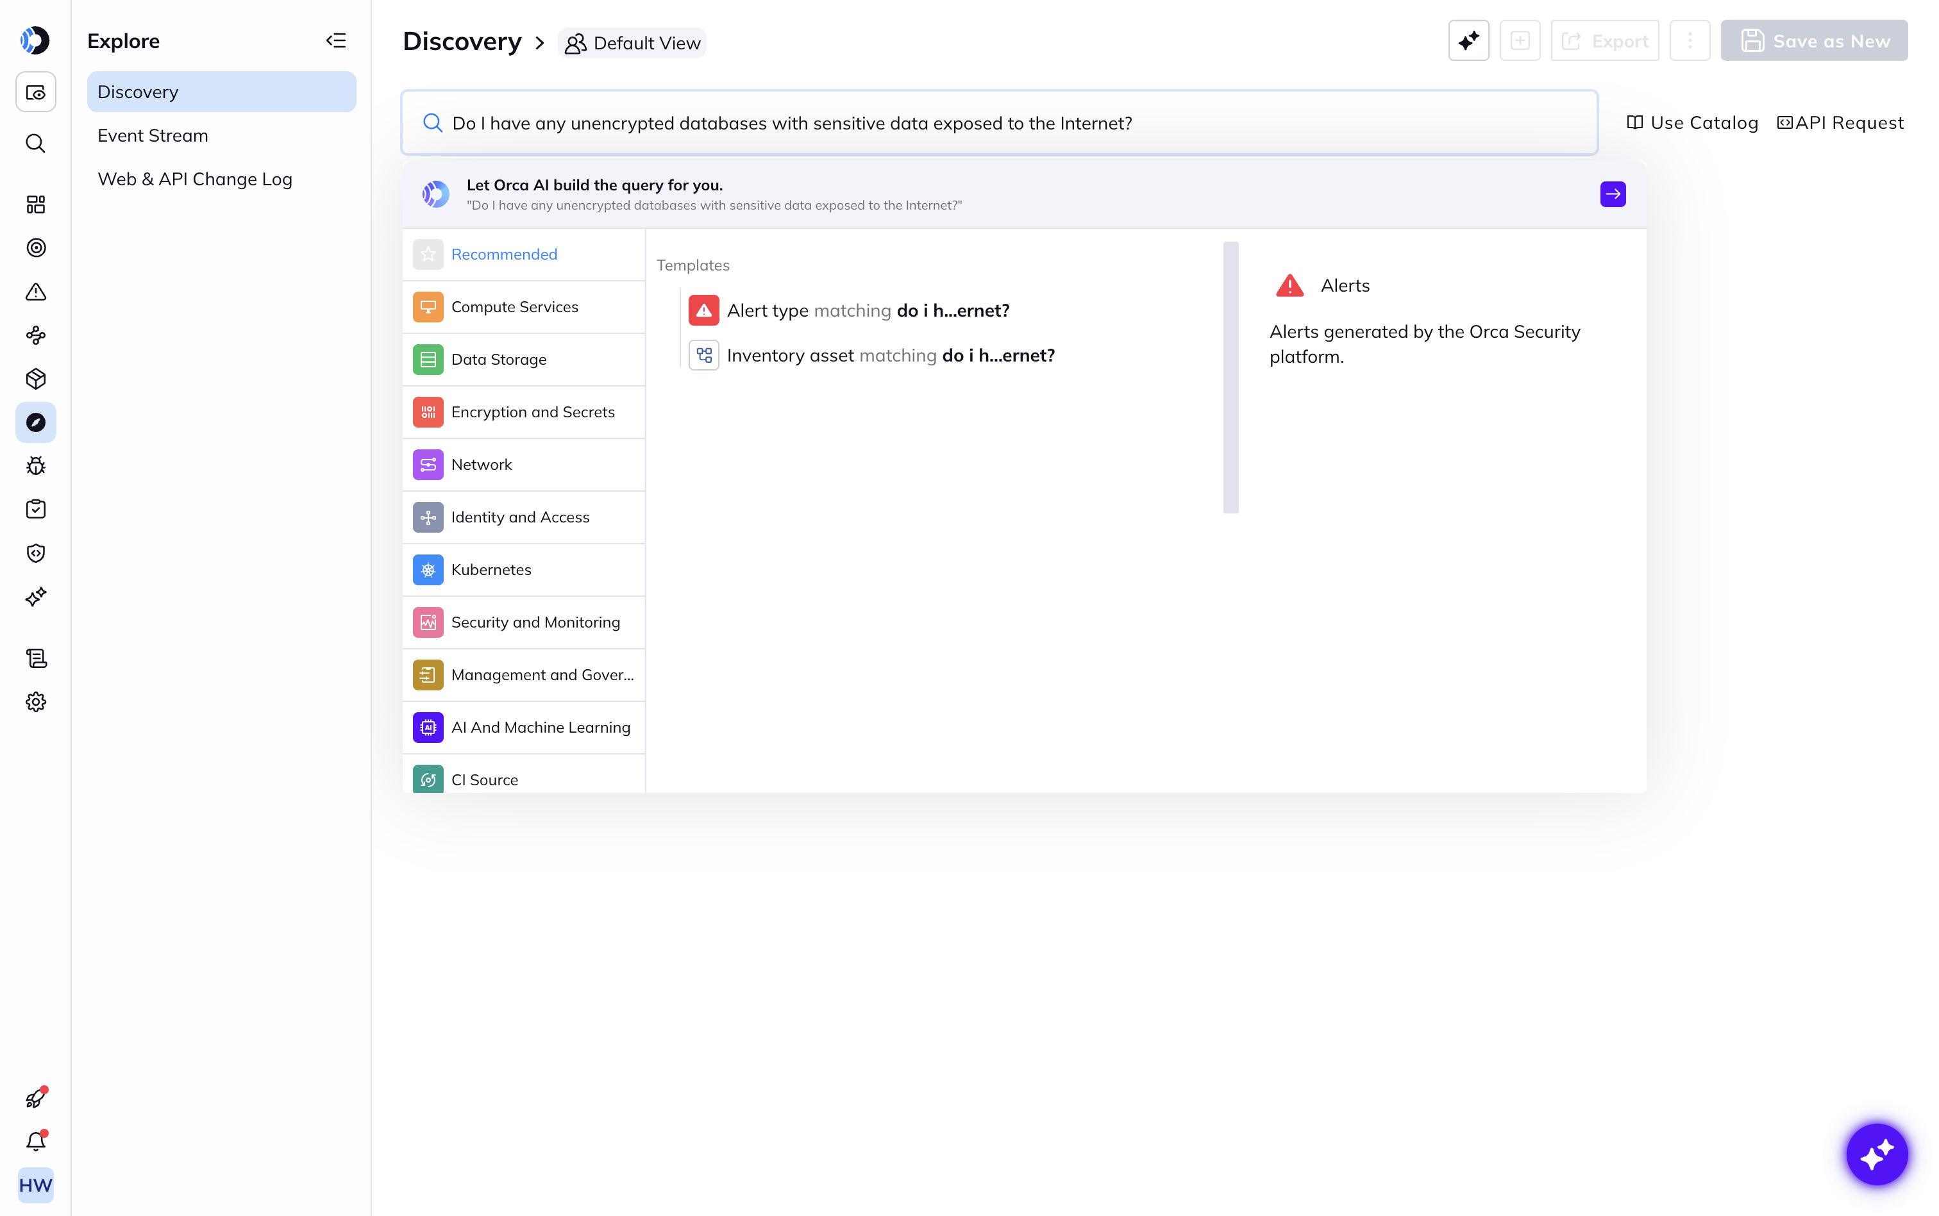Viewport: 1939px width, 1216px height.
Task: Open the notifications bell icon
Action: tap(35, 1141)
